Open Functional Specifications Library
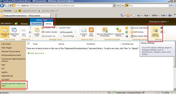Screen dimensions: 176x99 click(x=13, y=60)
